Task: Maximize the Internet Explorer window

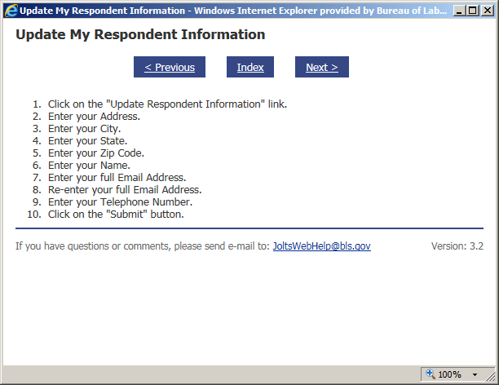Action: pos(473,11)
